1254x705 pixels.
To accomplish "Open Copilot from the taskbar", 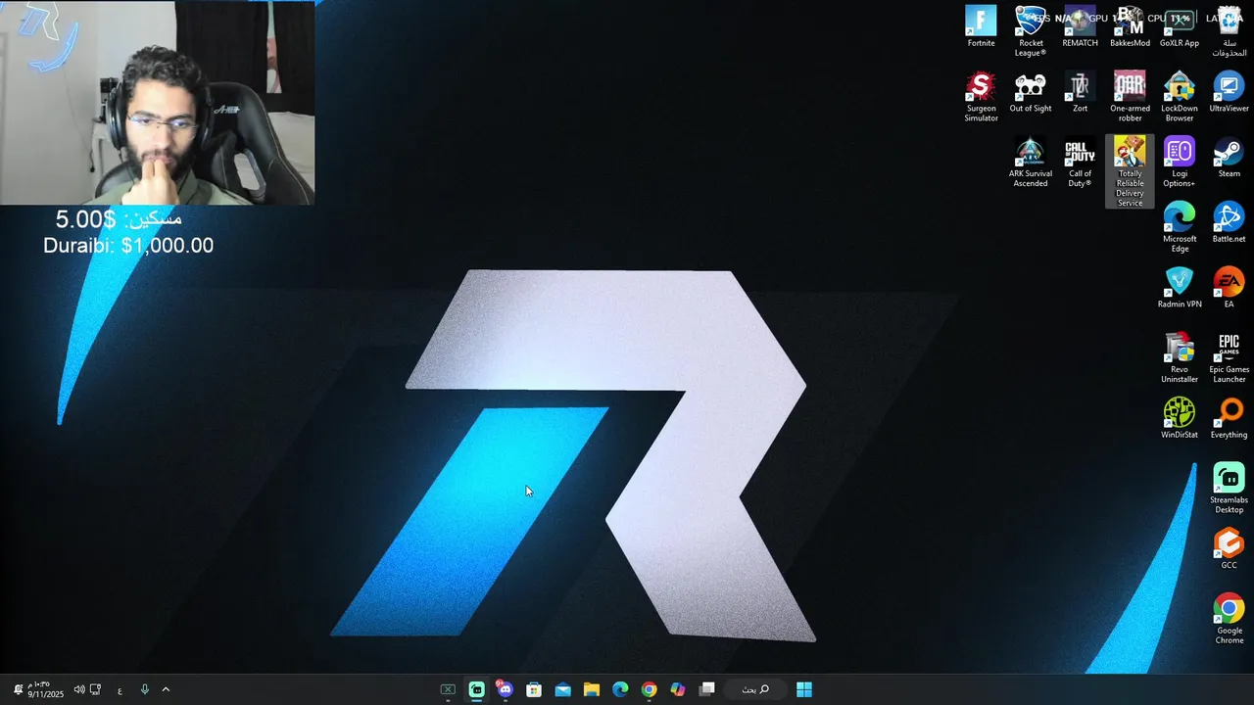I will point(678,689).
